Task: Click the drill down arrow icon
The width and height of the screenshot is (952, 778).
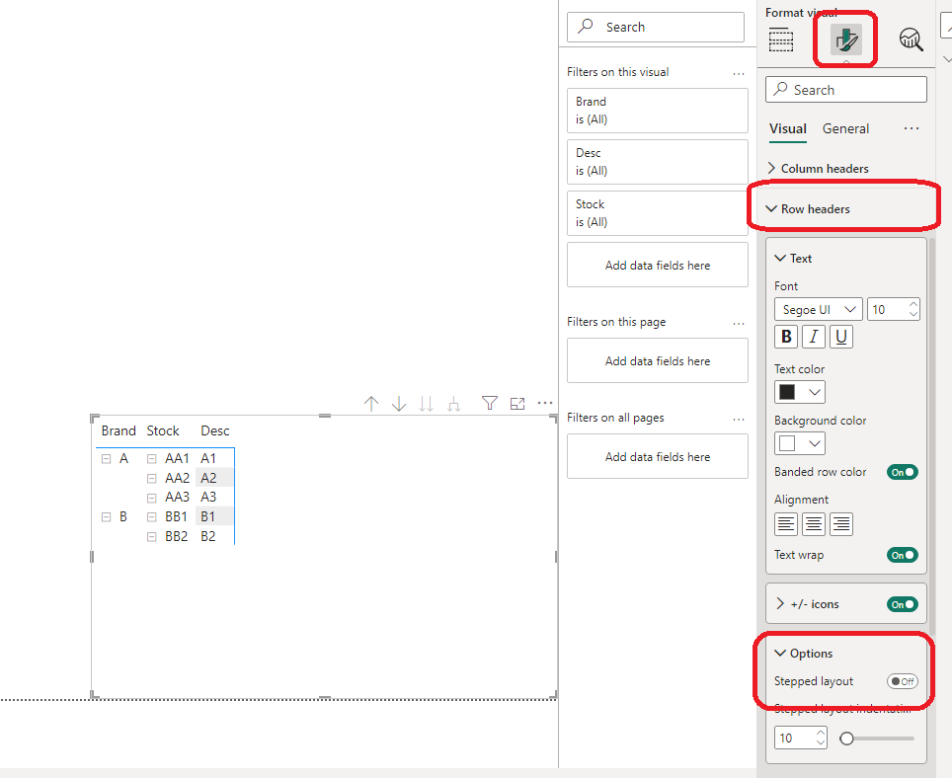Action: click(399, 404)
